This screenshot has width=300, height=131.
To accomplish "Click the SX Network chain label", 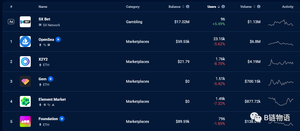I will [52, 25].
